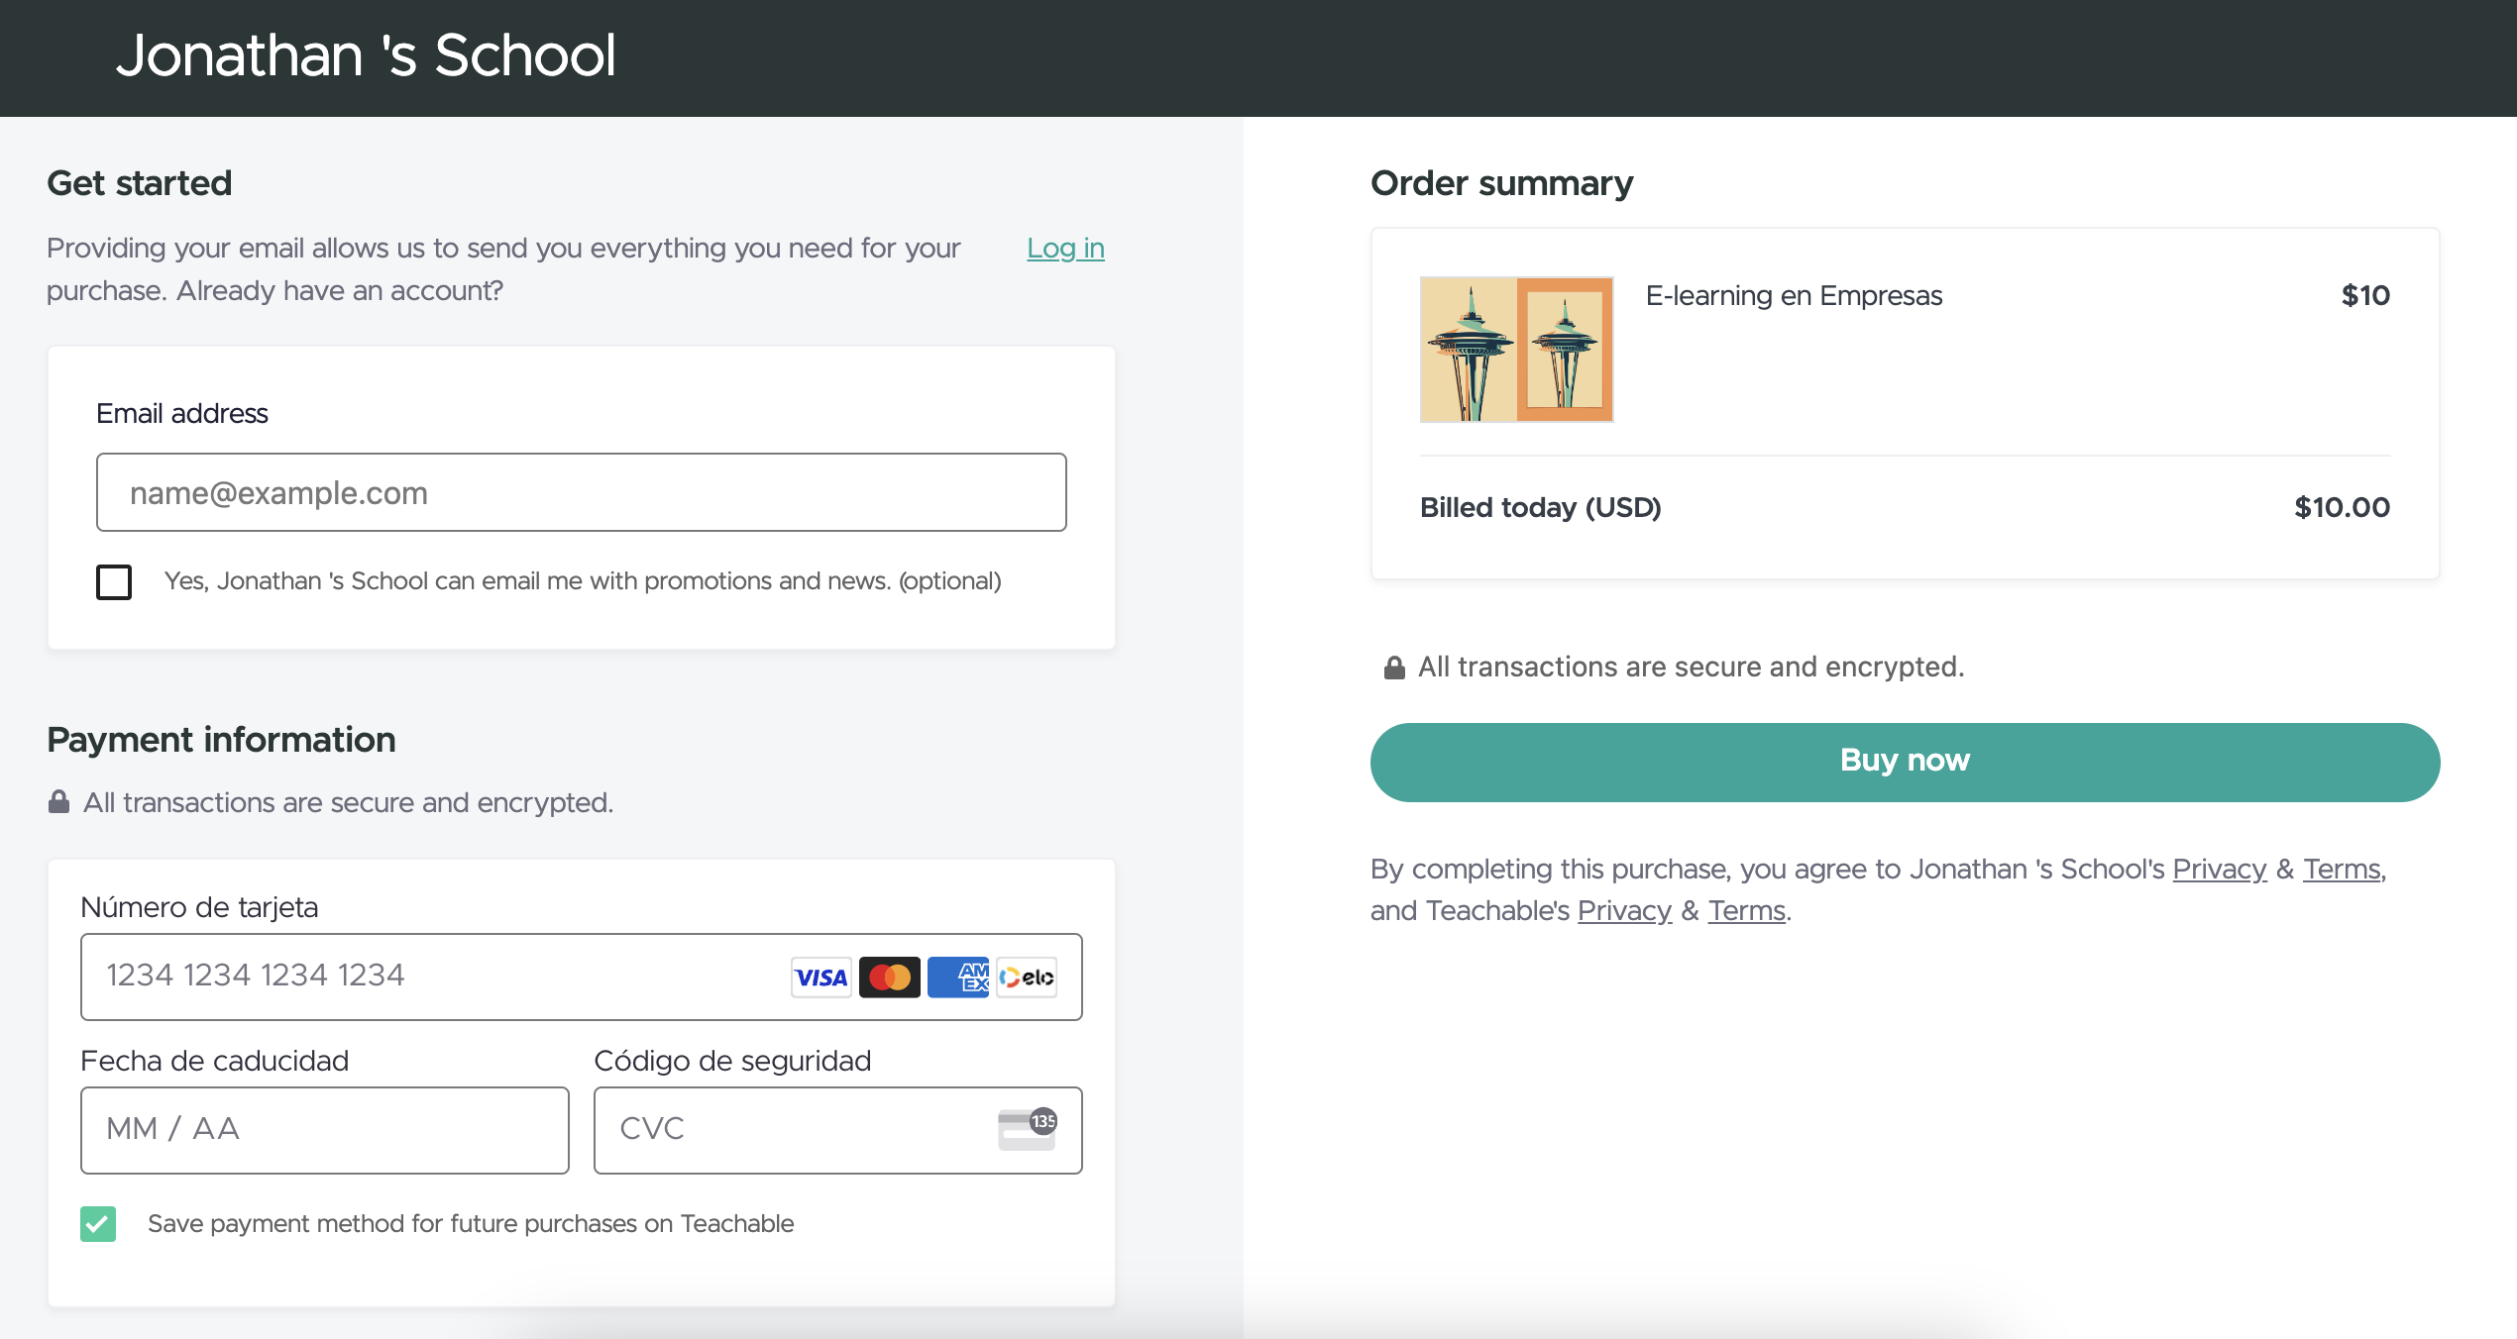
Task: Click Save payment method label text
Action: click(471, 1224)
